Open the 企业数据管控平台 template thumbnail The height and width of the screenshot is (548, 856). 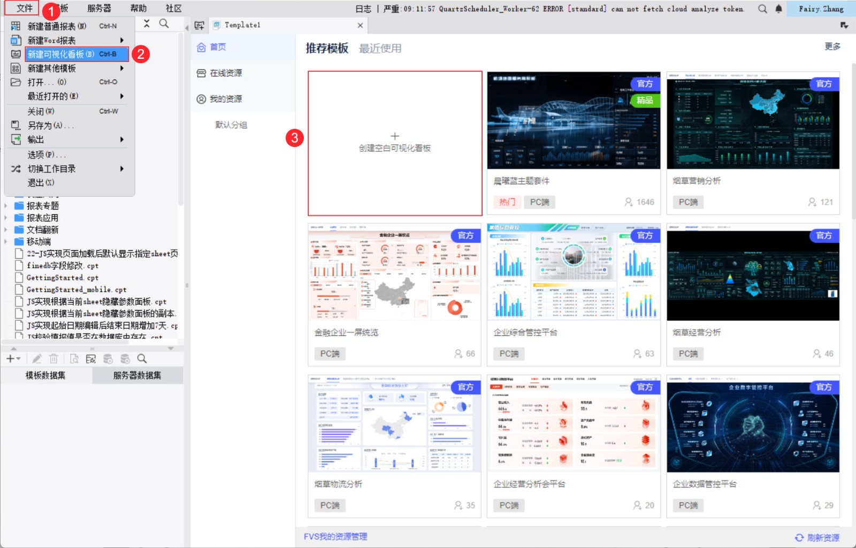(753, 424)
